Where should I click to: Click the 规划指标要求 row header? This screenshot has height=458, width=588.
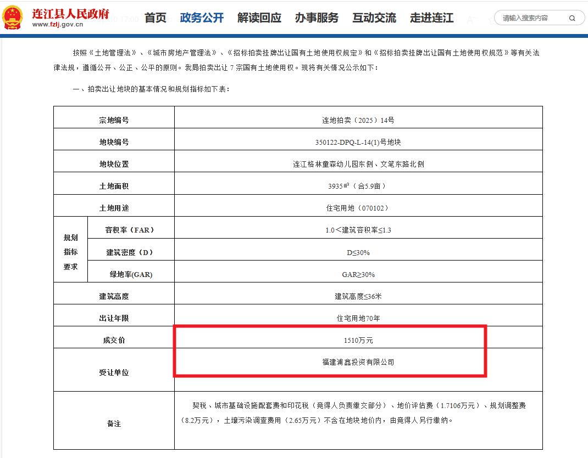coord(70,252)
